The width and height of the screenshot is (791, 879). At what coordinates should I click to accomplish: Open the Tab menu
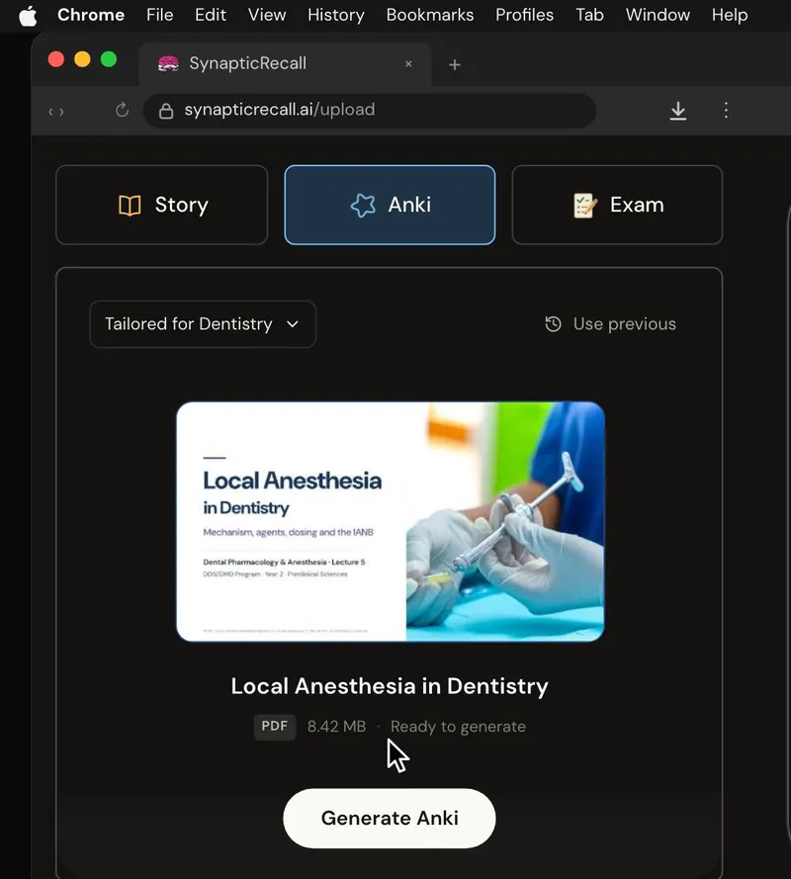coord(589,15)
